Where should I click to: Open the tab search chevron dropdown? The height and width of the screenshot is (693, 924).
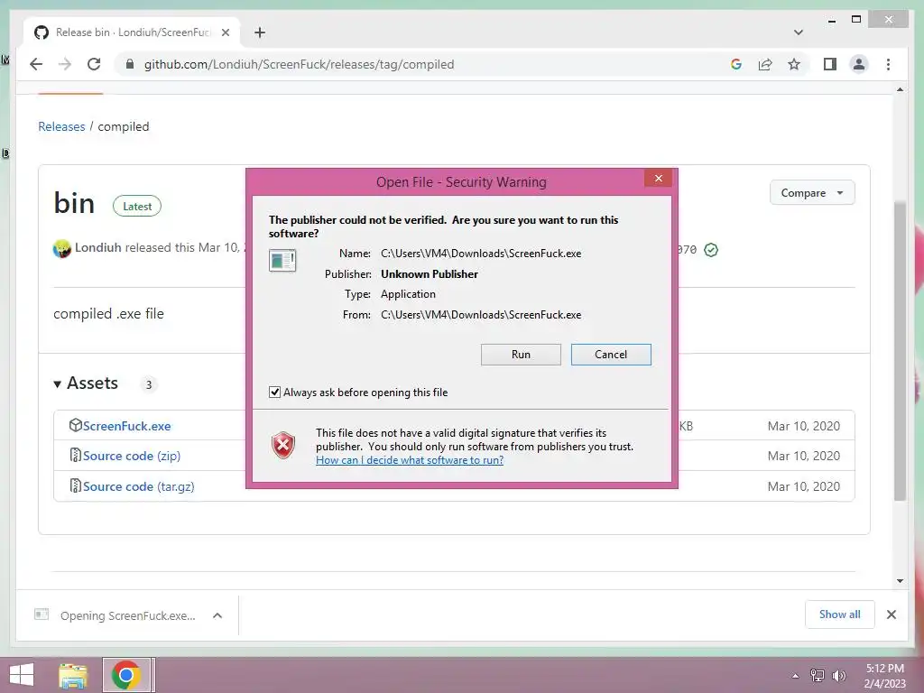coord(798,32)
